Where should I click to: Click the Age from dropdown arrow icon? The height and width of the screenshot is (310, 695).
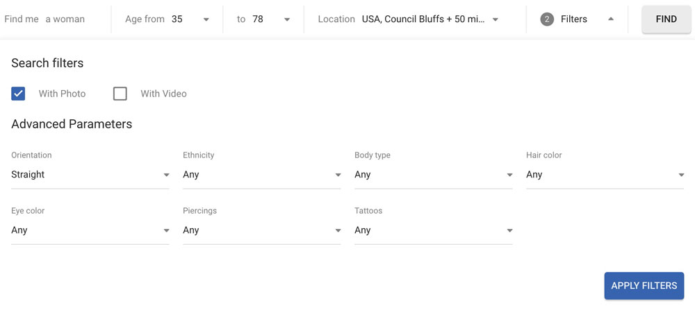click(x=206, y=19)
